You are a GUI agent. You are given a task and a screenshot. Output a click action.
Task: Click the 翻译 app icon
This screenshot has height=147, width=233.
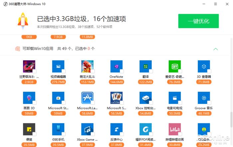point(145,66)
